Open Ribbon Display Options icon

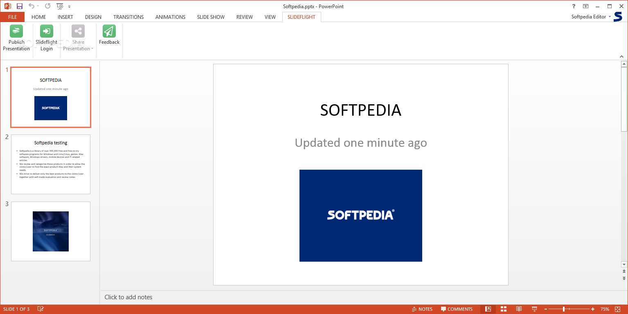coord(586,6)
